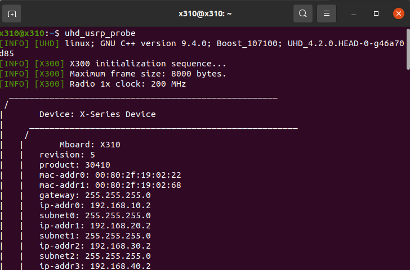The image size is (410, 270).
Task: Click the revision: 5 line
Action: [67, 155]
